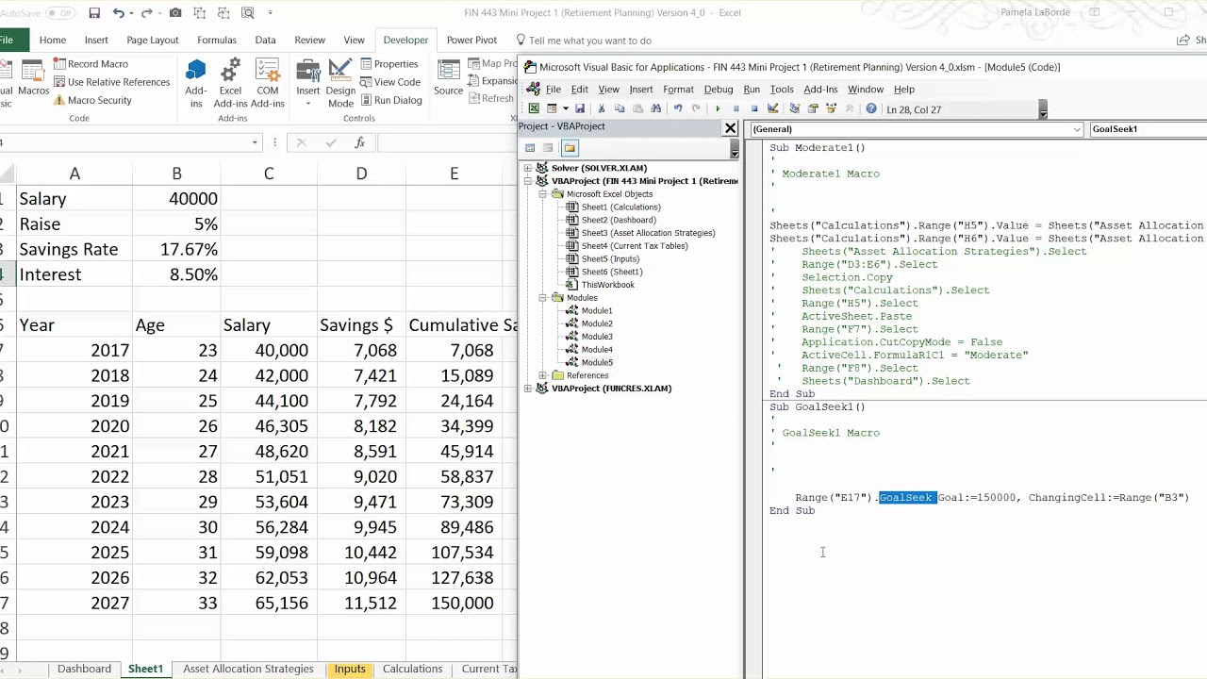
Task: Open the green File tab in Excel
Action: pyautogui.click(x=8, y=41)
